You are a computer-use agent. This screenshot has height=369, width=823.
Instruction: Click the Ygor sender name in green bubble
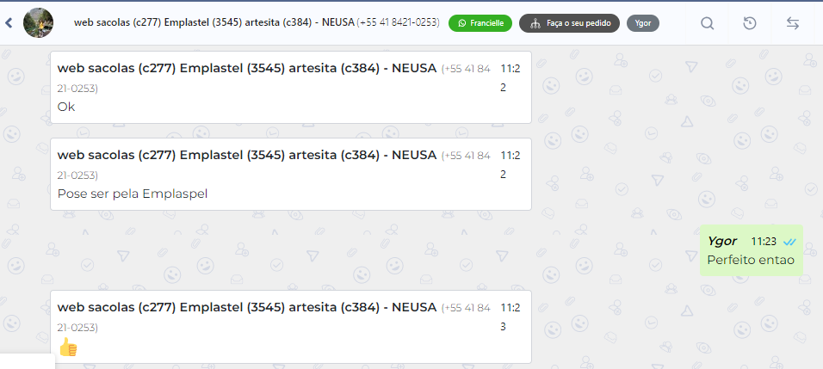coord(721,241)
